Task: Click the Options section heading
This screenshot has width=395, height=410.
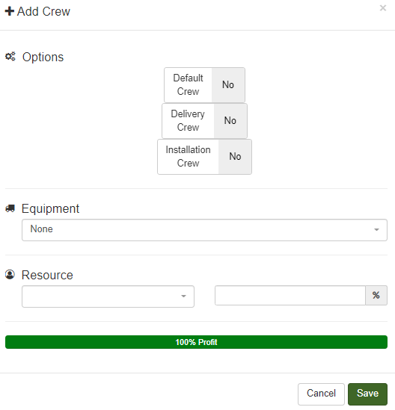Action: click(43, 57)
